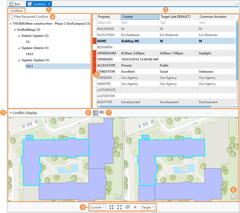Click the zoom to feature magnifier icon

tap(127, 207)
